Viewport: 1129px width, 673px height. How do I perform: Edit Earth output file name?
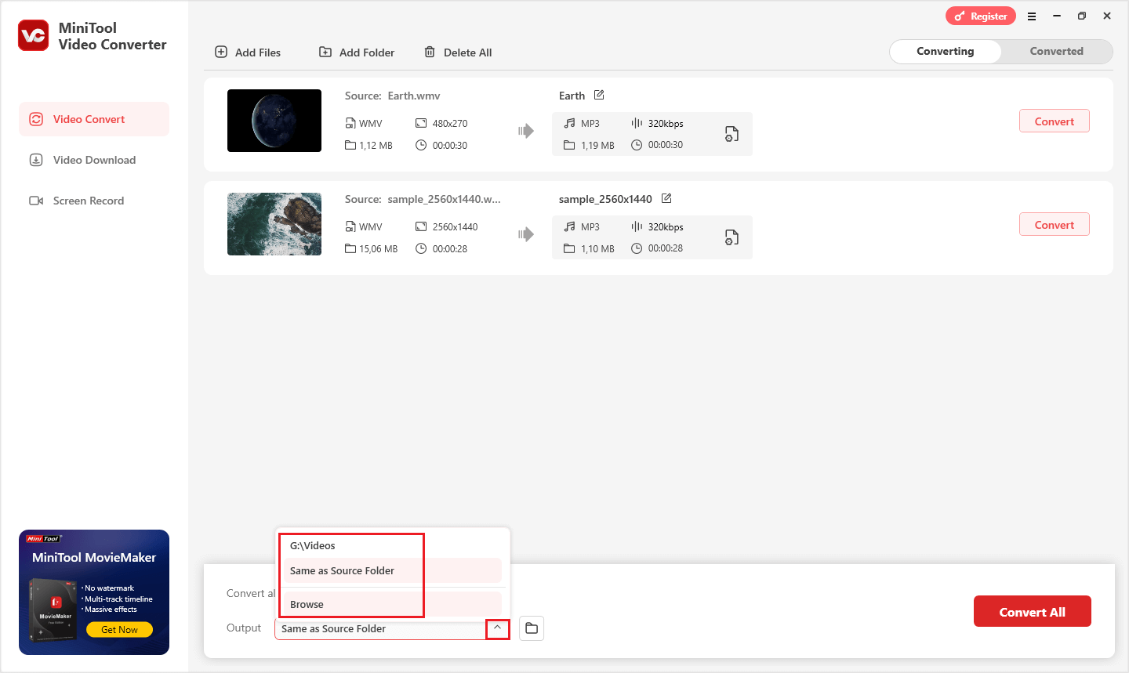[599, 95]
